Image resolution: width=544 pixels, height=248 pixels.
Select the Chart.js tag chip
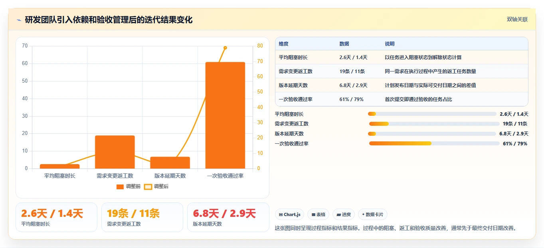tap(290, 214)
